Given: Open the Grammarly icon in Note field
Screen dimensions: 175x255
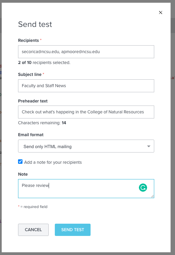Looking at the screenshot, I should coord(143,188).
